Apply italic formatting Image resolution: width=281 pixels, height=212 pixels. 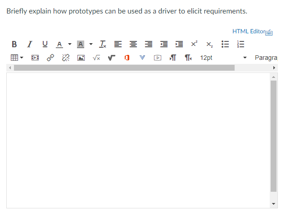30,44
